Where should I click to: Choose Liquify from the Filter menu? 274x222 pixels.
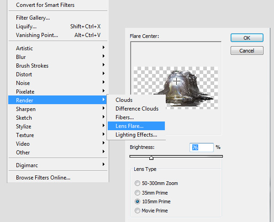pos(58,26)
